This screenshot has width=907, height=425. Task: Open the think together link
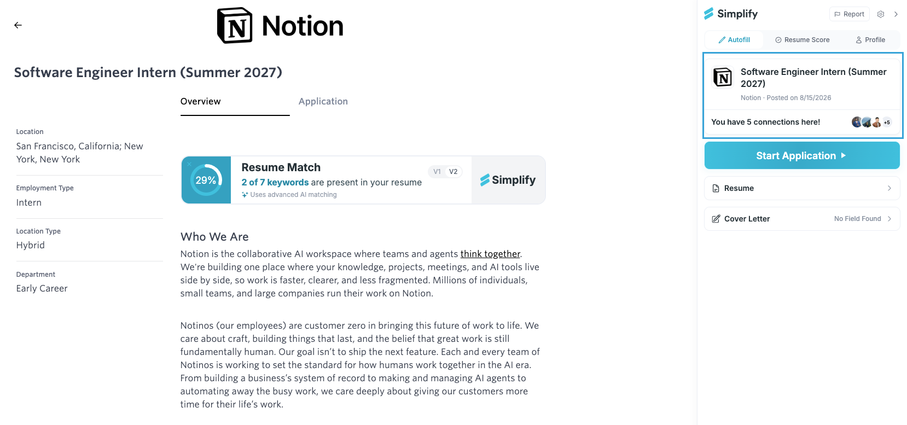click(490, 254)
